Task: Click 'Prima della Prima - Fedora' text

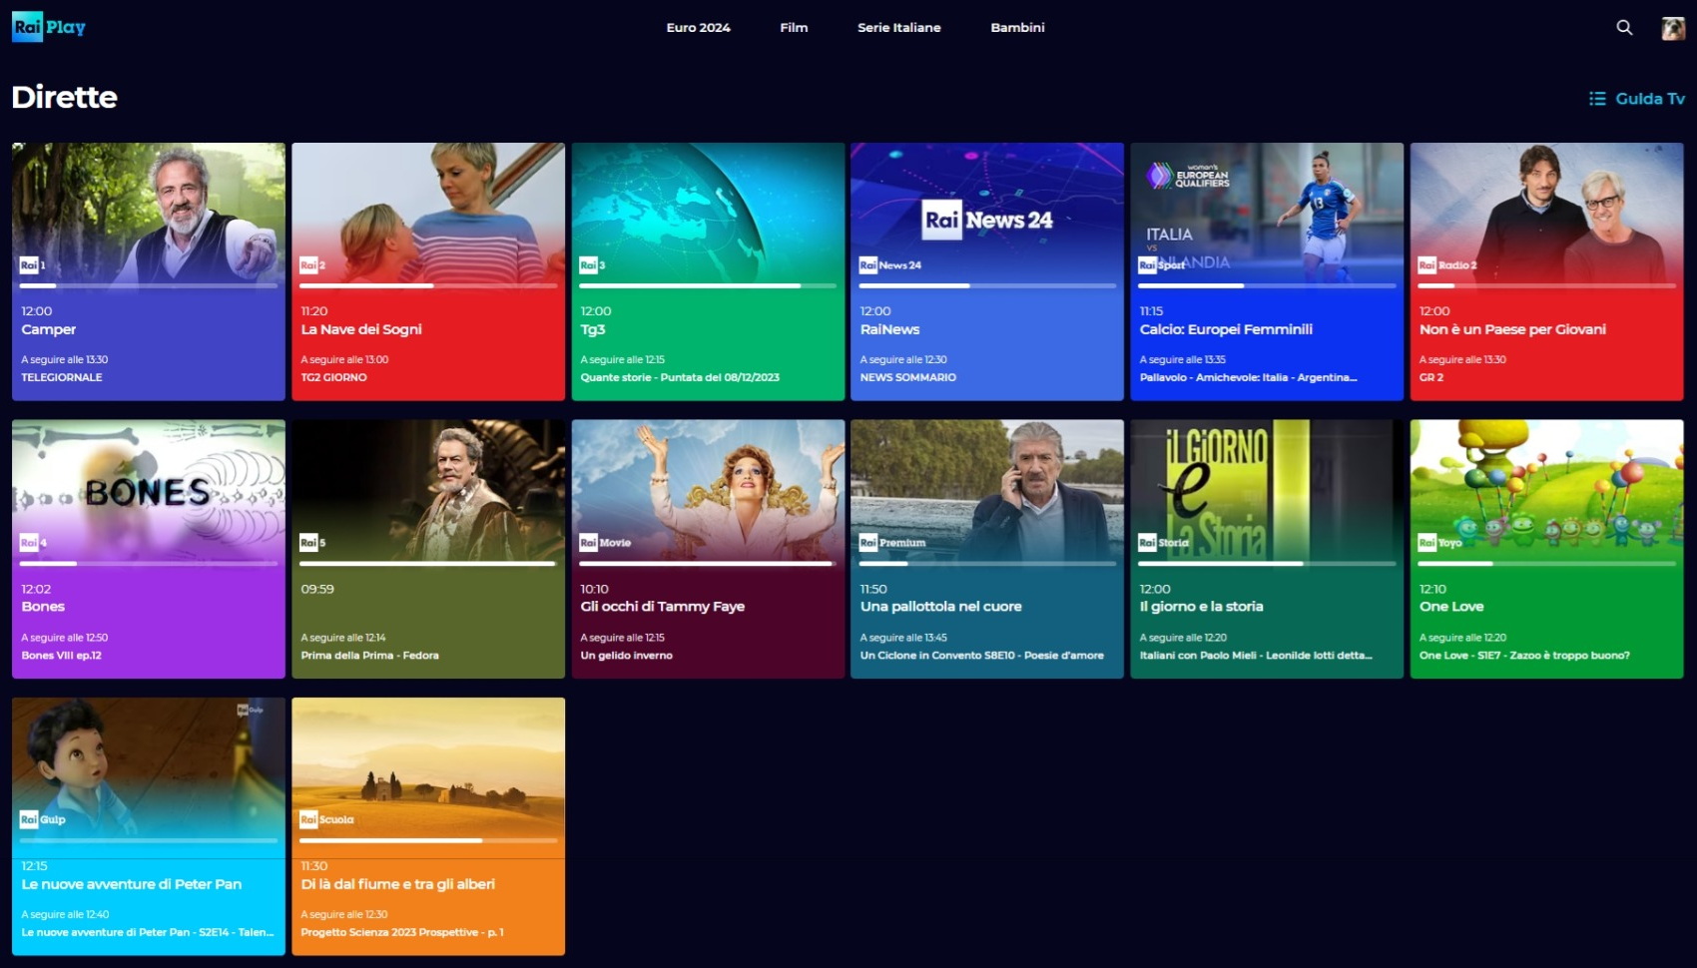Action: [x=369, y=656]
